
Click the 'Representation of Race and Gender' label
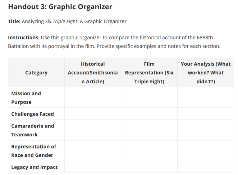33,151
